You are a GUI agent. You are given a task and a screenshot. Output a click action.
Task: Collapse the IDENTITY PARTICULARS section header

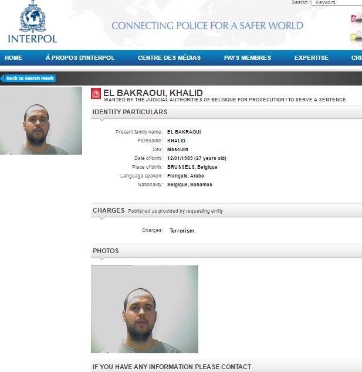coord(226,112)
